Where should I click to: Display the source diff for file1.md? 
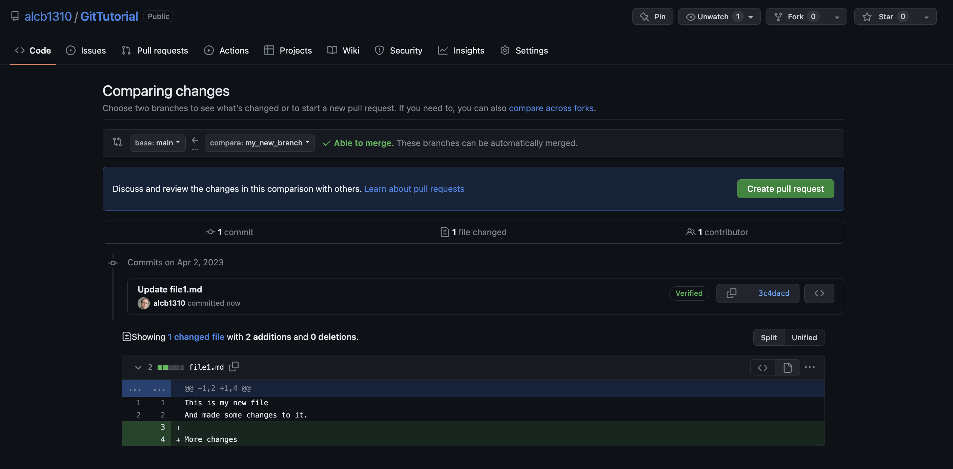(x=763, y=367)
